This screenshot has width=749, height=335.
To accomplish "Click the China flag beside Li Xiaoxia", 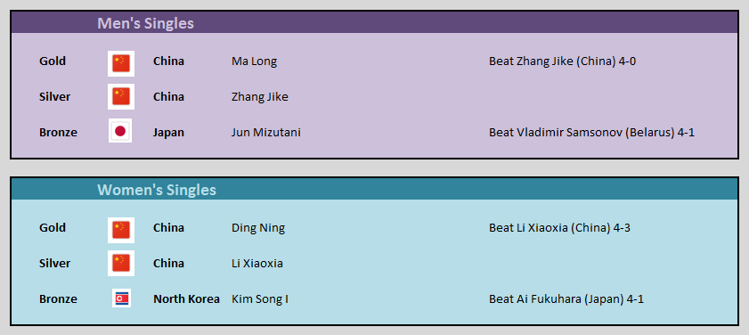I will (121, 263).
